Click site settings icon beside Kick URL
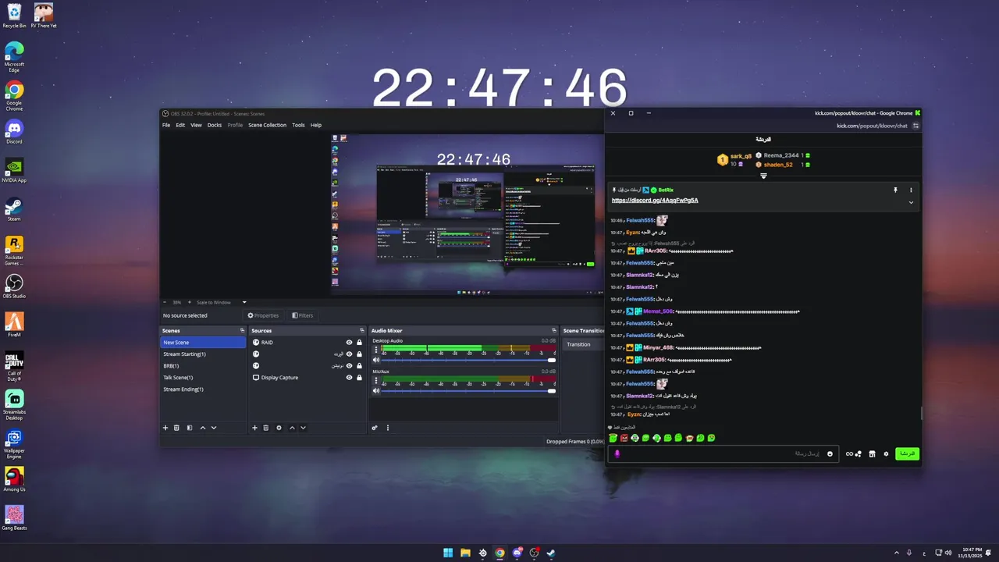The image size is (999, 562). click(x=915, y=126)
